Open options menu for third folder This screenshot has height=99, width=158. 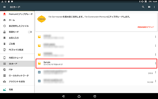pyautogui.click(x=156, y=55)
